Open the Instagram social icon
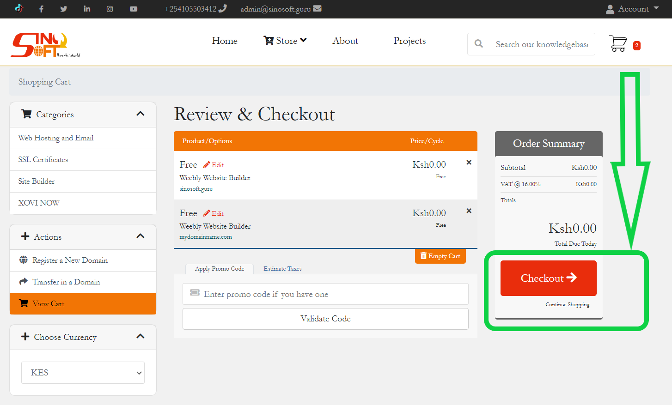 pyautogui.click(x=110, y=9)
